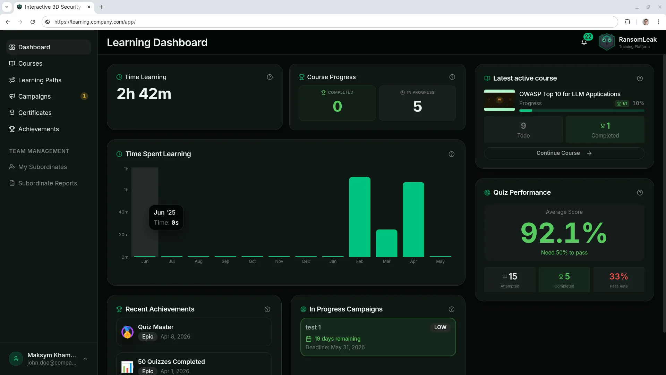The width and height of the screenshot is (666, 375).
Task: Open help icon on Recent Achievements card
Action: point(267,309)
